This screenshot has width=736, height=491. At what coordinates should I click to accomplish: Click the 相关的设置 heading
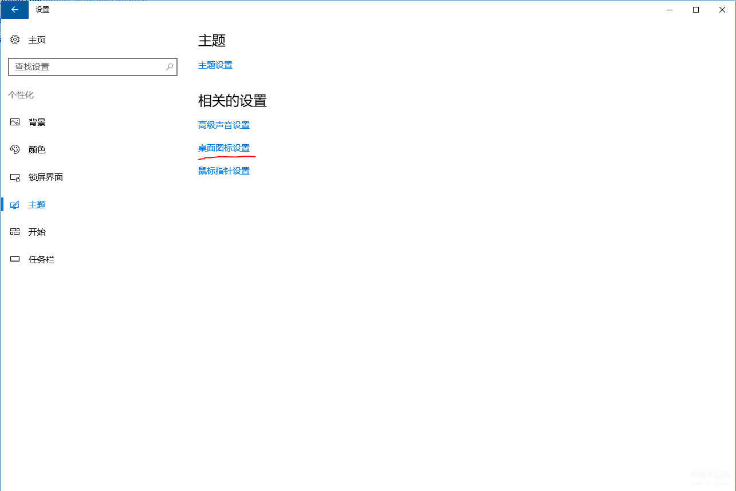(233, 101)
